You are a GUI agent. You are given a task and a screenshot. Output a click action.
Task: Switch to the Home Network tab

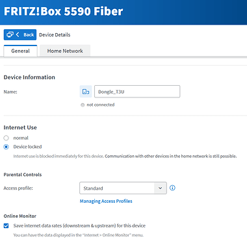65,51
